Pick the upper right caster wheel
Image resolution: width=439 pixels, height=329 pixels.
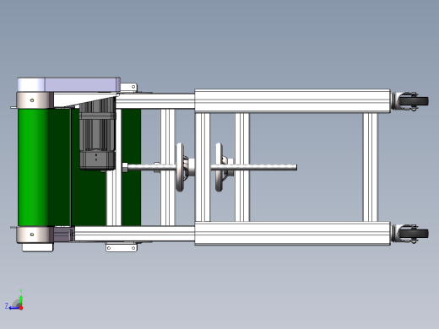coord(414,101)
